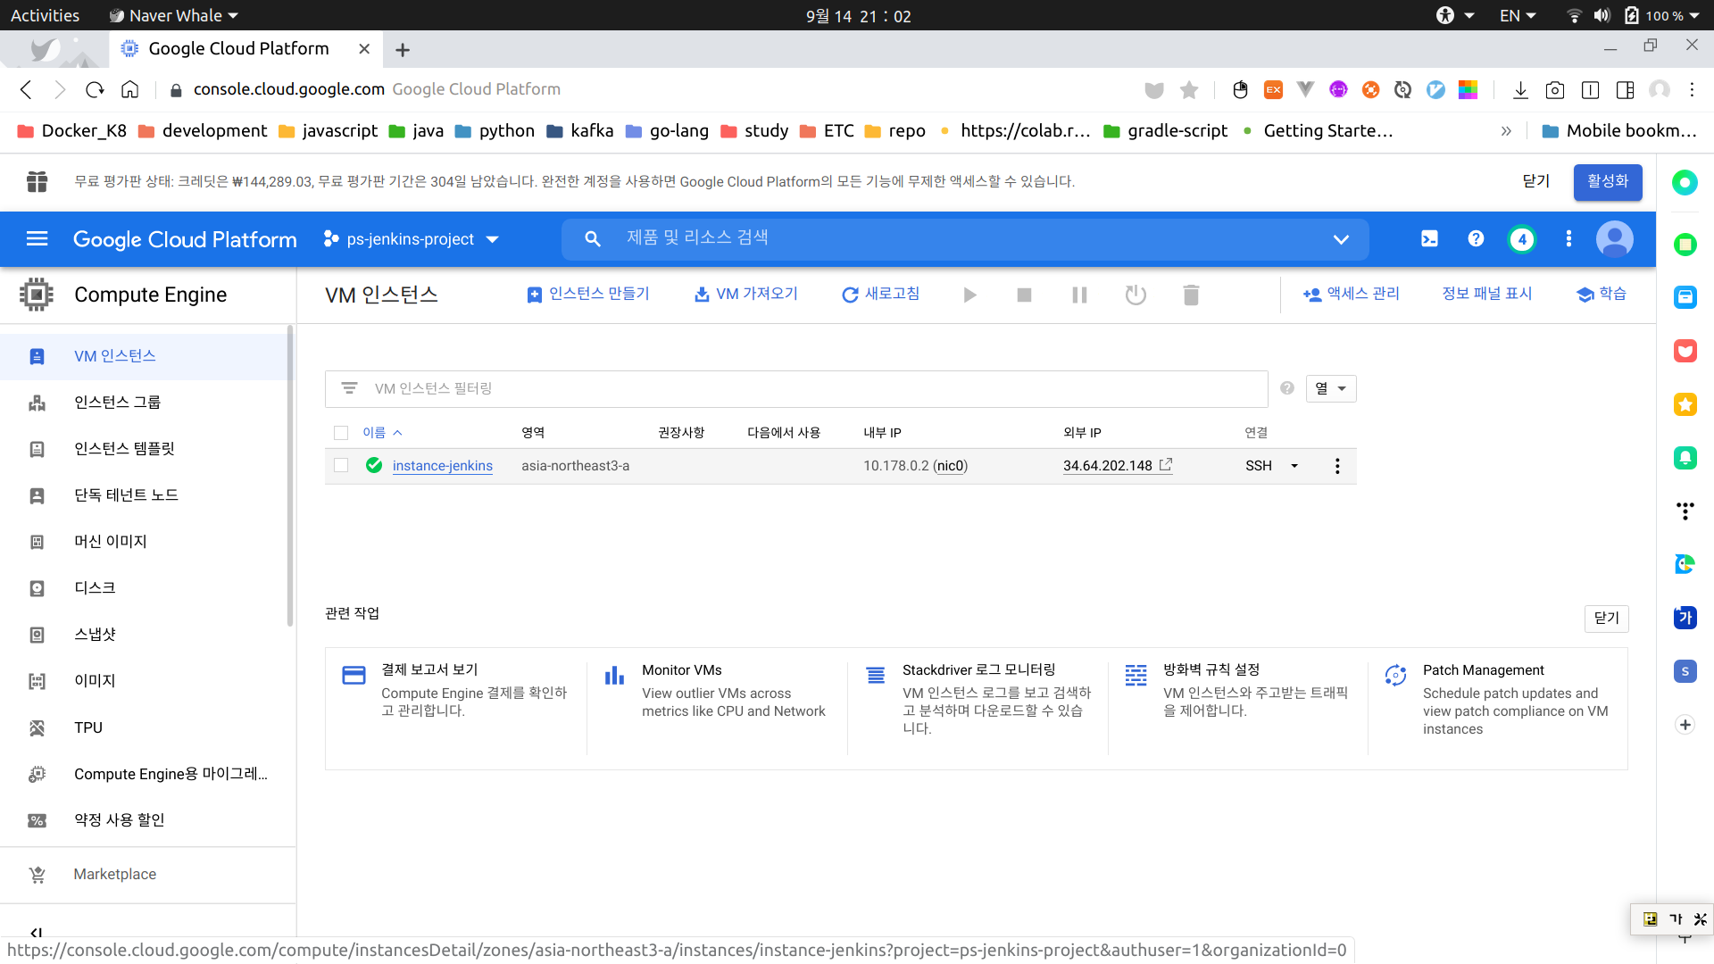The height and width of the screenshot is (964, 1714).
Task: Click the delete trash icon in VM toolbar
Action: click(x=1191, y=295)
